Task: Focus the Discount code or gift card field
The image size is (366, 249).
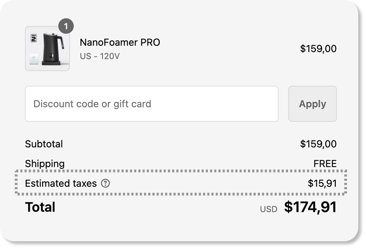Action: pos(151,104)
